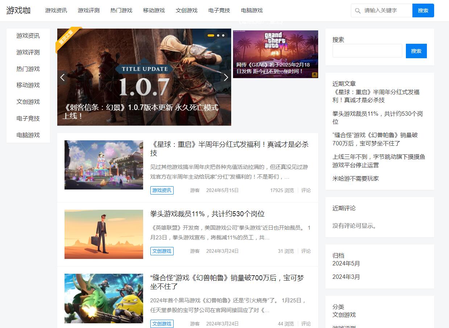Image resolution: width=449 pixels, height=328 pixels.
Task: Open the 拳头游戏裁员 article thumbnail image
Action: [104, 234]
